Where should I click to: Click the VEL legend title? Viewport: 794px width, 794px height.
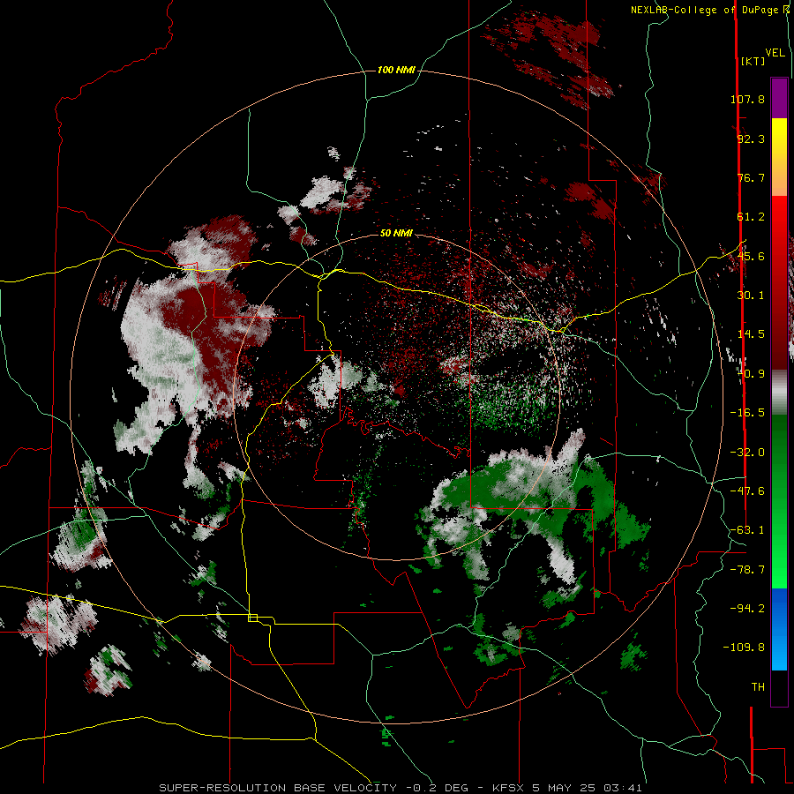coord(775,53)
